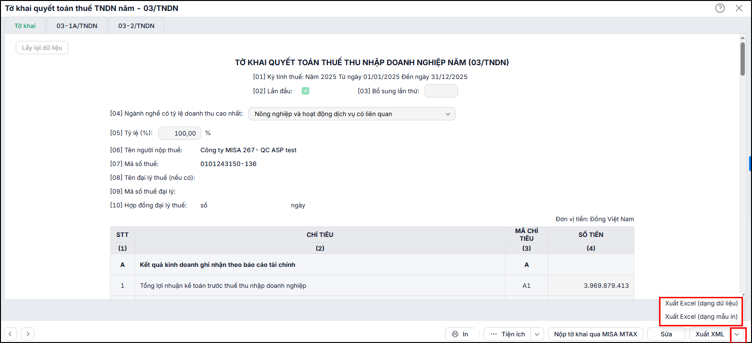The image size is (752, 343).
Task: Switch to the Tờ khai tab
Action: click(x=25, y=26)
